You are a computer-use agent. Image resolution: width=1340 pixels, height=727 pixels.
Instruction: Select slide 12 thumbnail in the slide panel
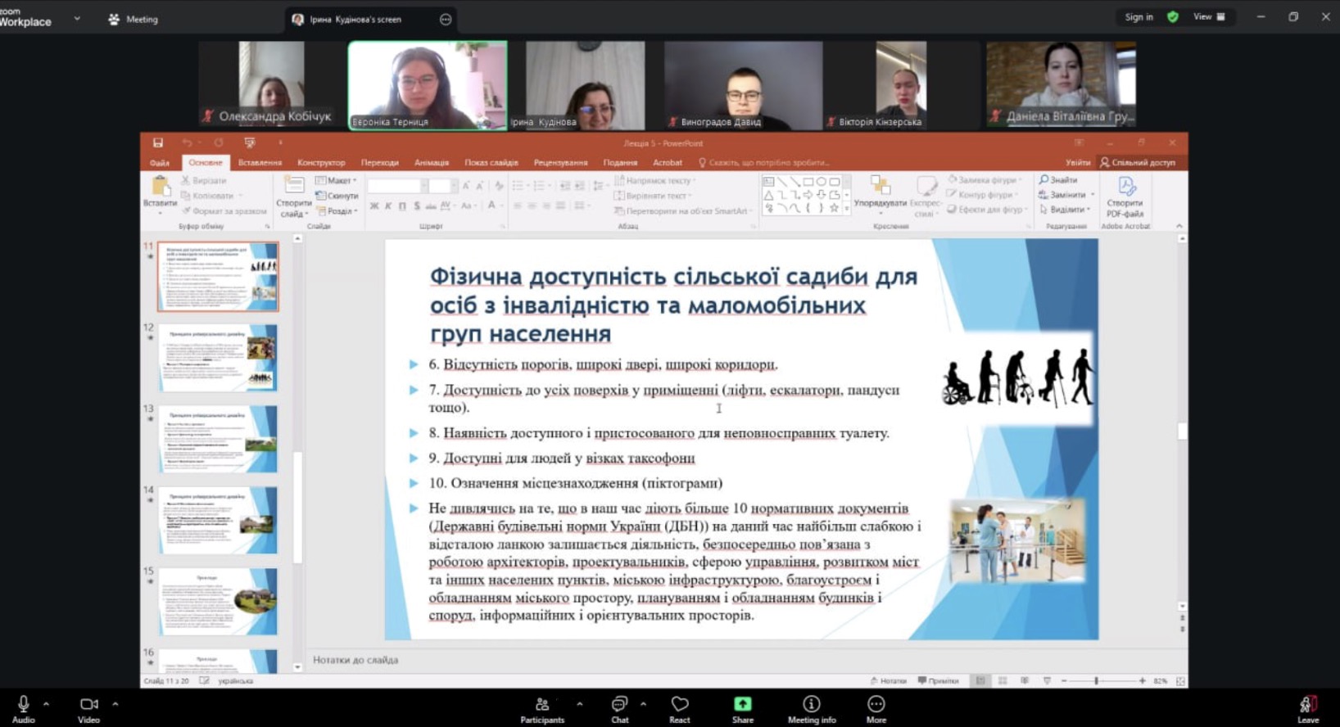point(218,358)
